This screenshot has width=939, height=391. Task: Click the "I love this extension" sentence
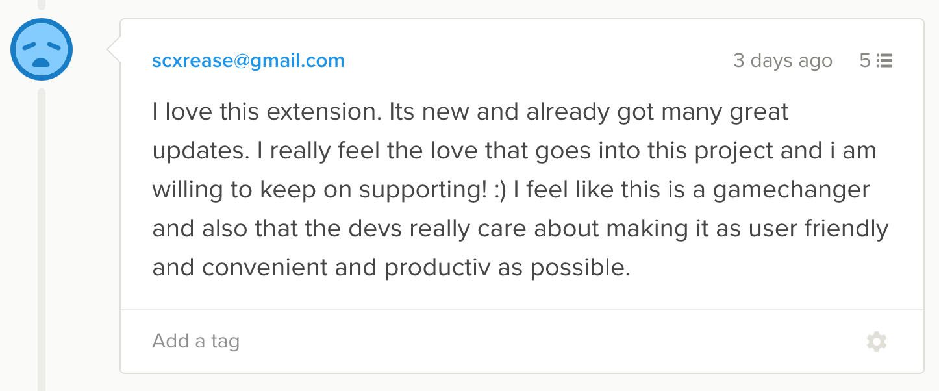266,112
